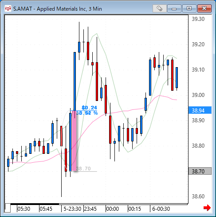216x217 pixels.
Task: Click the 39.00 price axis label
Action: [198, 95]
